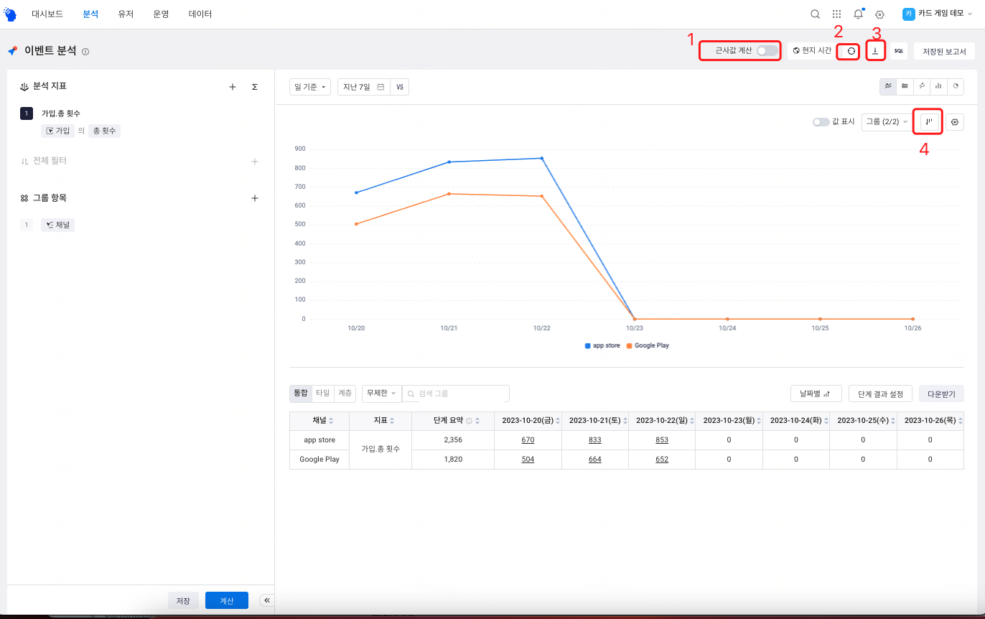Turn on the 값 표시 toggle
Image resolution: width=985 pixels, height=619 pixels.
(821, 121)
